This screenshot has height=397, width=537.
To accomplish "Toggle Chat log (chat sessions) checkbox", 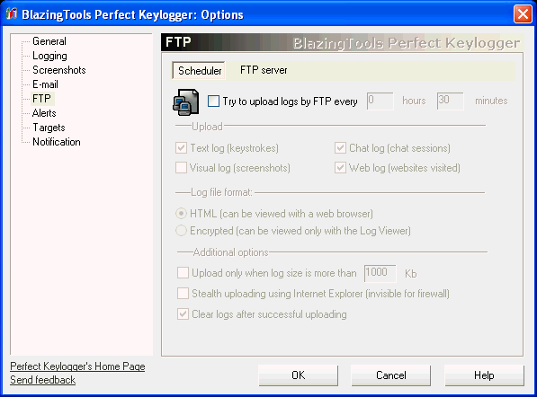I will click(340, 148).
